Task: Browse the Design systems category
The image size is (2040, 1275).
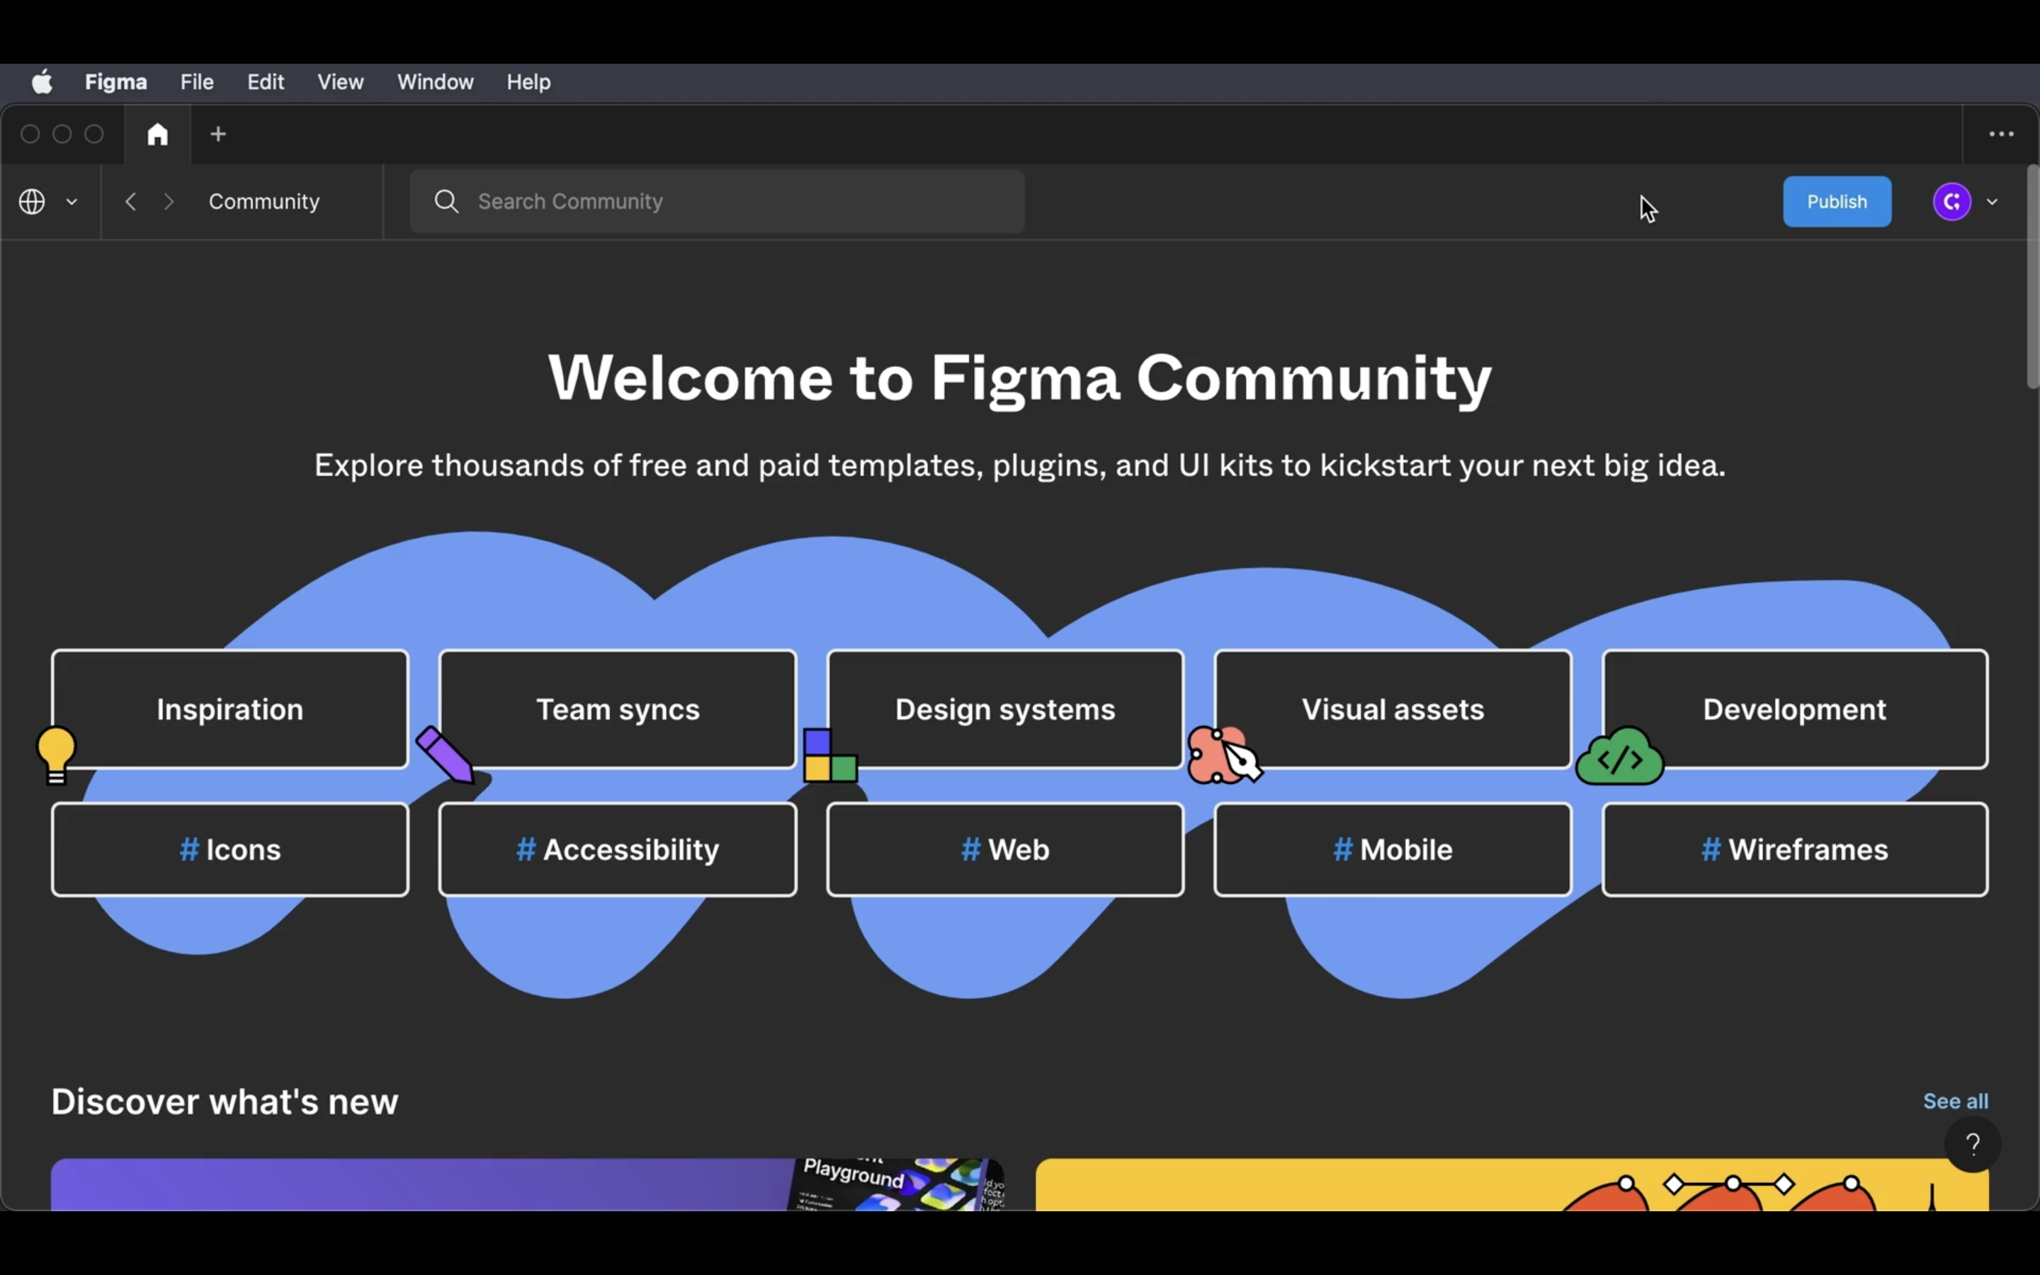Action: [x=1005, y=709]
